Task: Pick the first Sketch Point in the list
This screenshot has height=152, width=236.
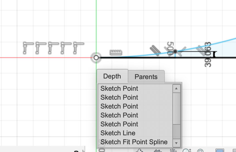Action: (119, 89)
